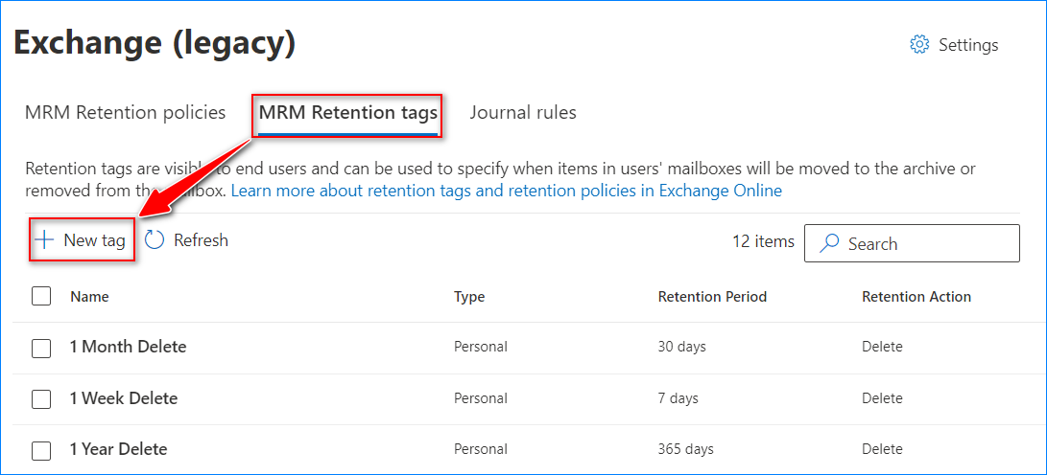Go to the Journal rules tab
Image resolution: width=1047 pixels, height=475 pixels.
[523, 113]
